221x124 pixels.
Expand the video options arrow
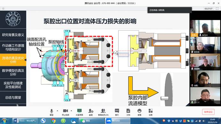pyautogui.click(x=71, y=111)
